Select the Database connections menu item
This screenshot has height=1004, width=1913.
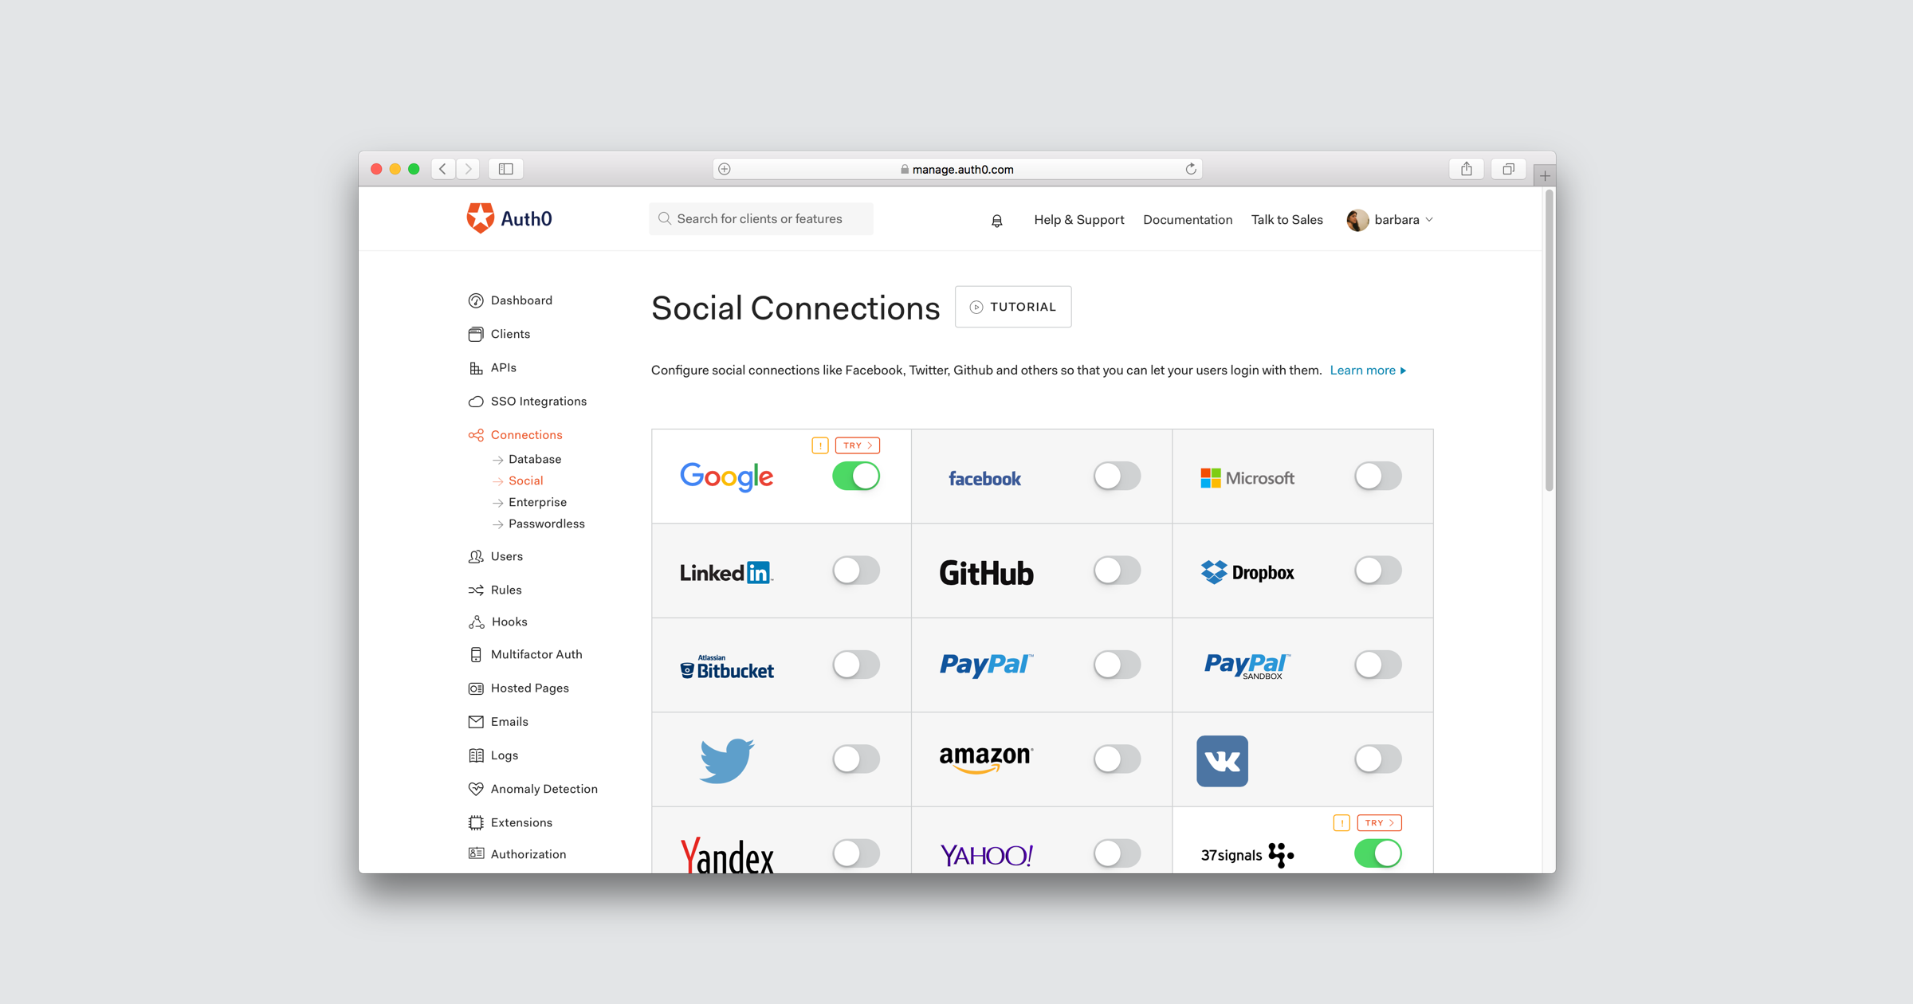(534, 459)
